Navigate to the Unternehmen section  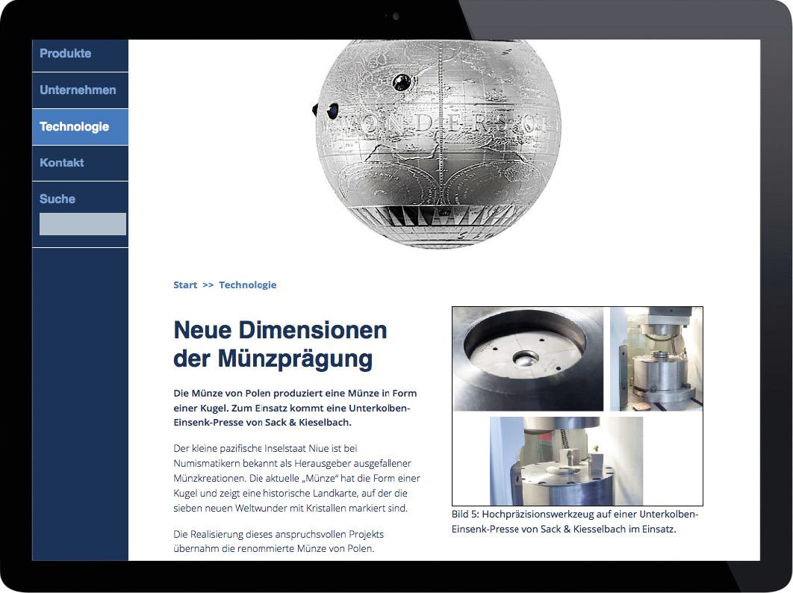[78, 90]
